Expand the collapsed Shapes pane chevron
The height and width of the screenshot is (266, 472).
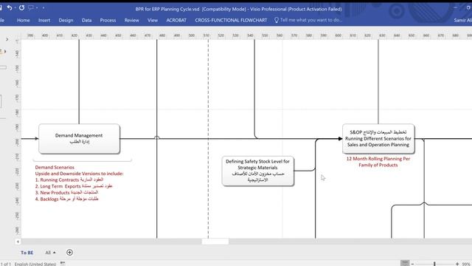(7, 39)
